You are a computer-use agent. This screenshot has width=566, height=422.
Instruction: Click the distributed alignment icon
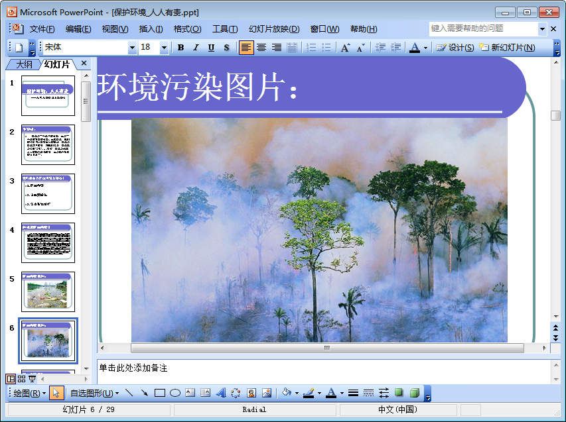(x=292, y=48)
